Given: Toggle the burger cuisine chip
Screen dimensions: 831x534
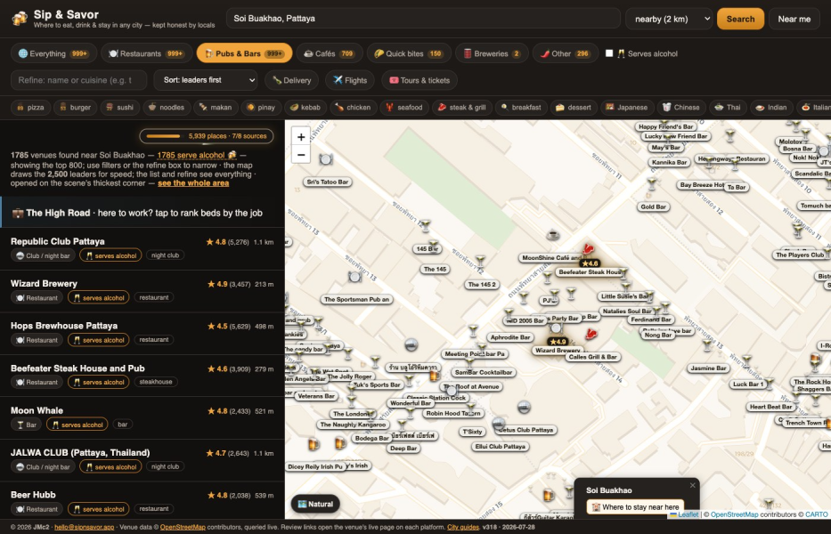Looking at the screenshot, I should pos(75,107).
